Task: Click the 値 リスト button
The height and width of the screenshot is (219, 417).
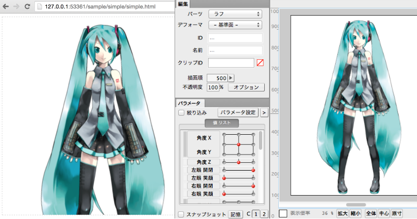Action: tap(222, 123)
